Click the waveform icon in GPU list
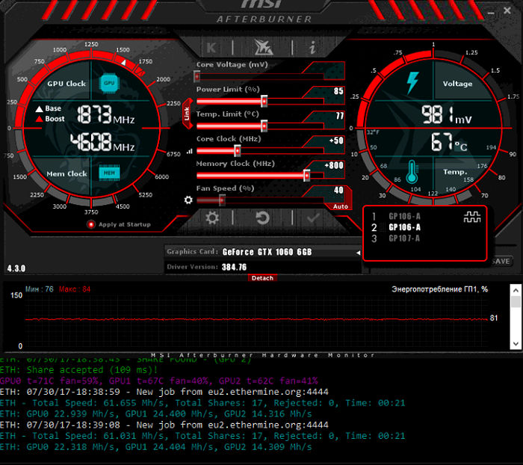The width and height of the screenshot is (523, 465). 472,217
